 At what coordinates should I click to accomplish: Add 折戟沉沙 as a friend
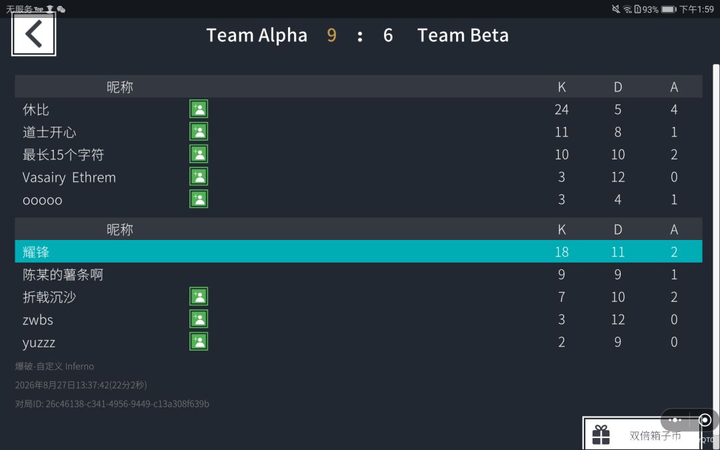199,296
